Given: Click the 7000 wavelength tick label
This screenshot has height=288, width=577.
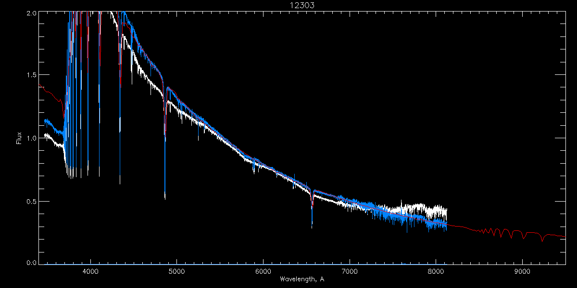Looking at the screenshot, I should point(349,272).
